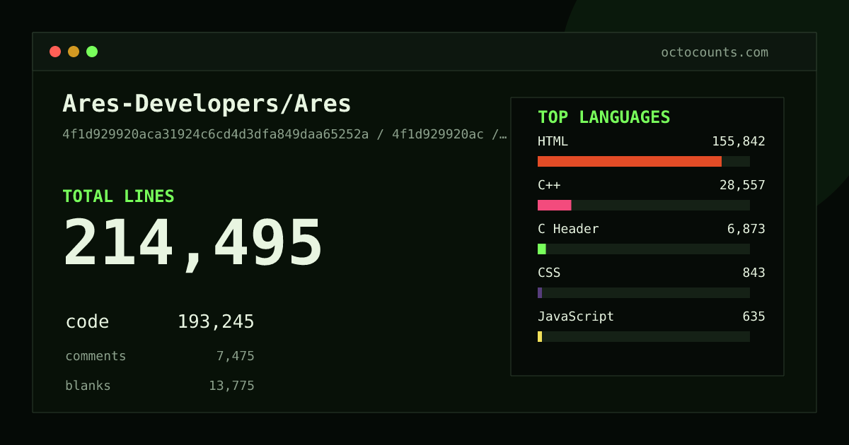Click the TOTAL LINES label
849x445 pixels.
pyautogui.click(x=118, y=196)
